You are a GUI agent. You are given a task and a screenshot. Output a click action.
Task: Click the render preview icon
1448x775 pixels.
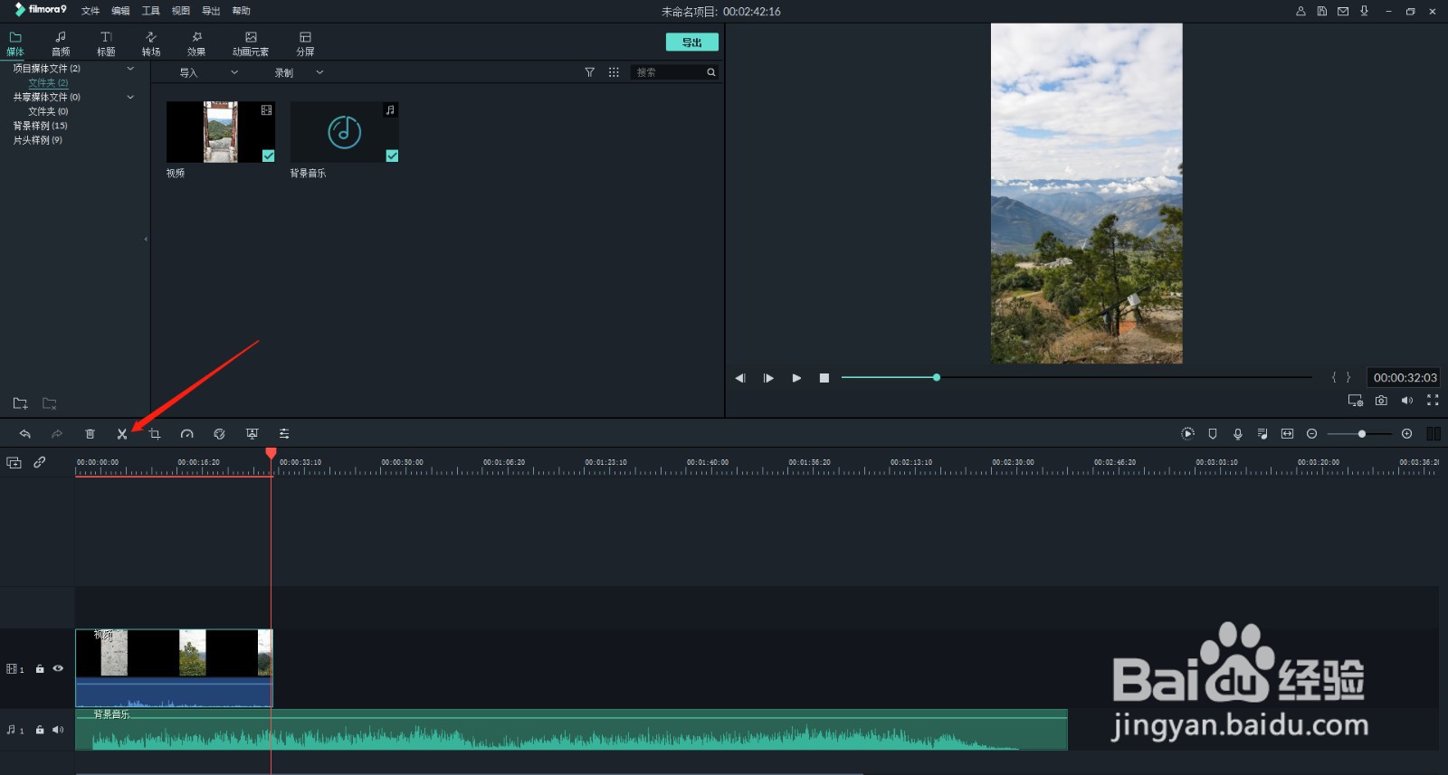(1188, 434)
